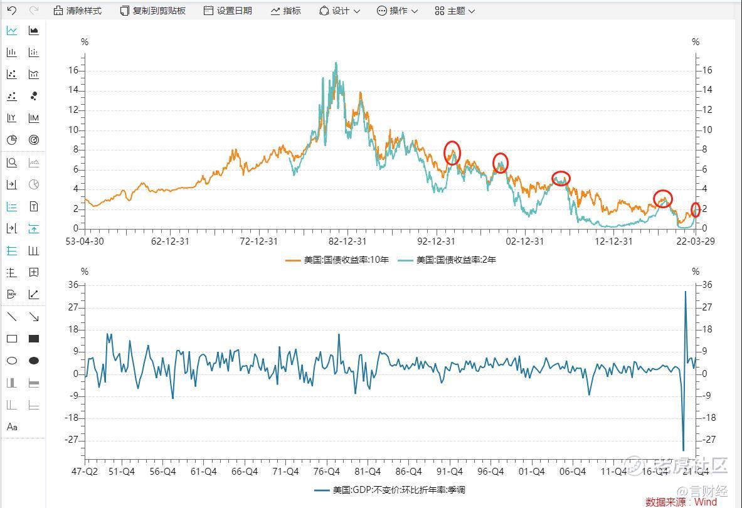Click the chart magnifier zoom icon
The width and height of the screenshot is (742, 508).
tap(12, 162)
